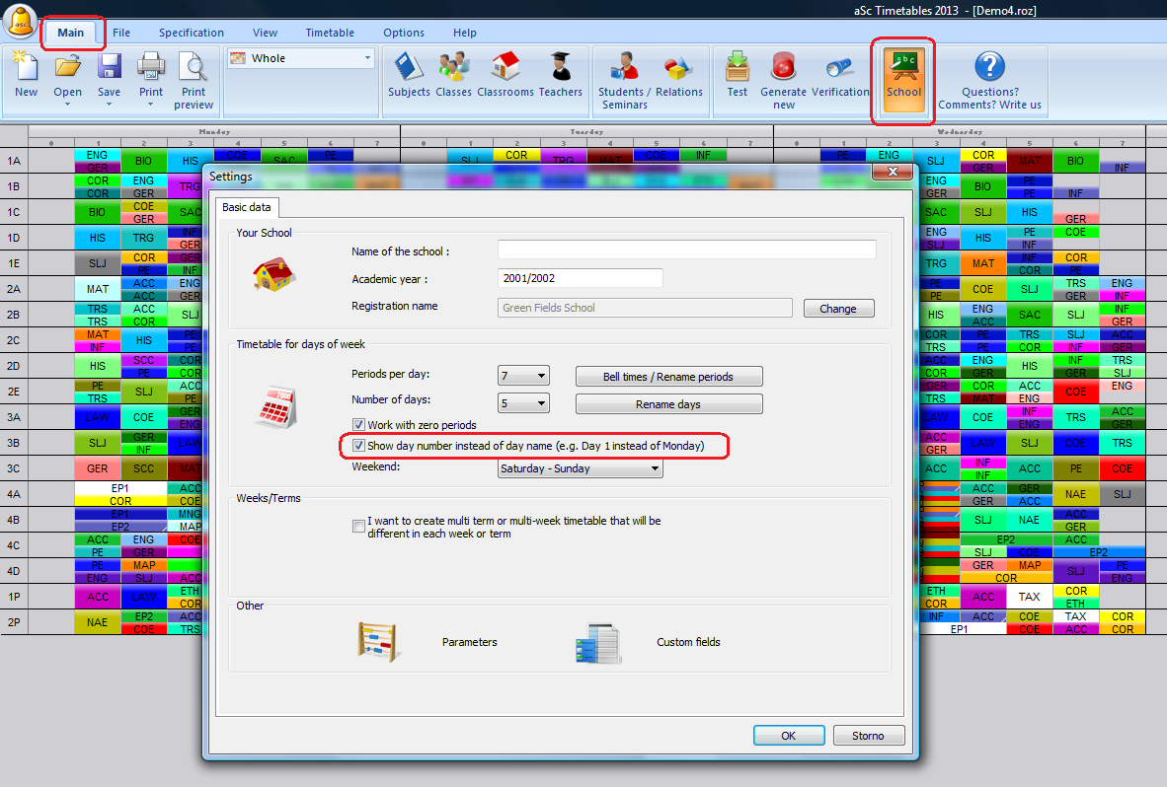This screenshot has width=1167, height=787.
Task: Uncheck Show day number instead of day name
Action: 359,446
